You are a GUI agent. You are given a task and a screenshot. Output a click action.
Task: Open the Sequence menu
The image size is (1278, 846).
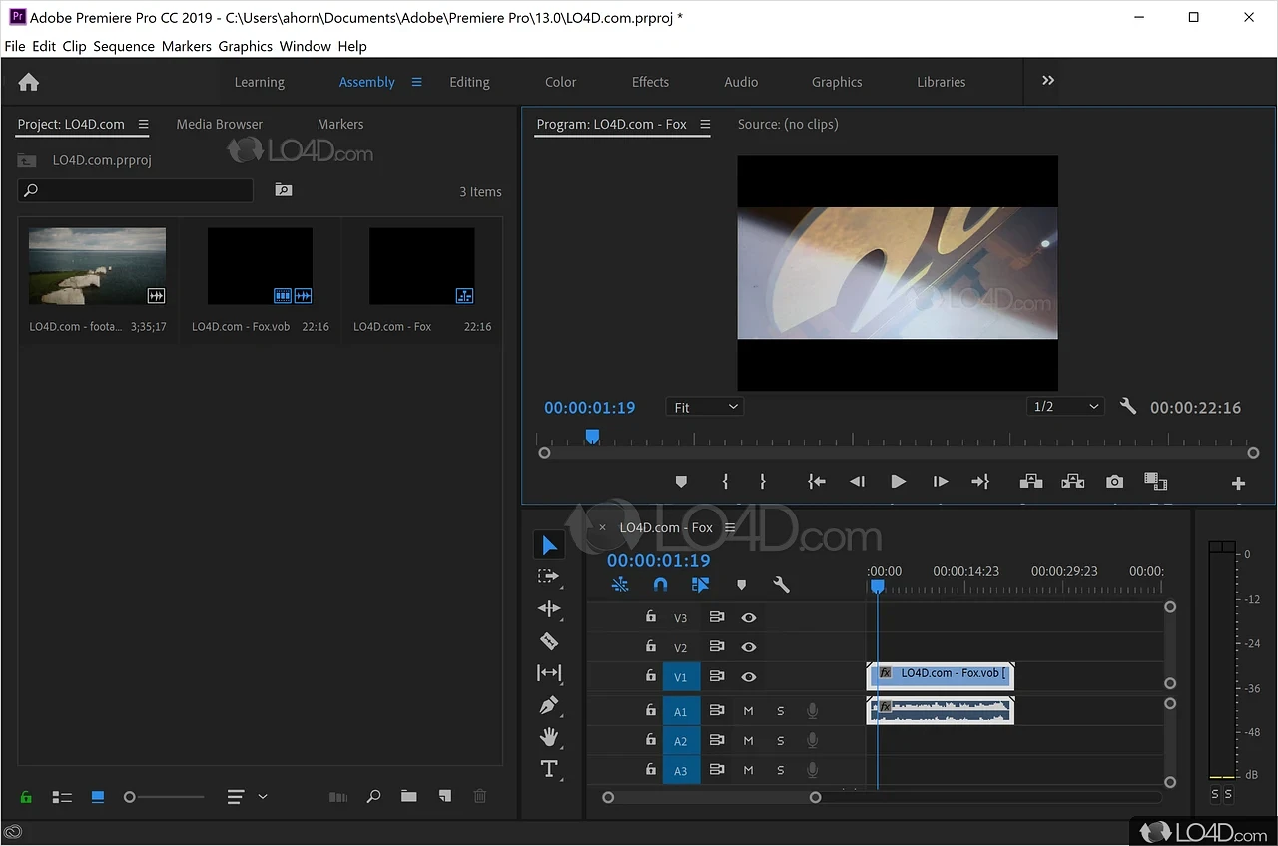click(x=123, y=46)
